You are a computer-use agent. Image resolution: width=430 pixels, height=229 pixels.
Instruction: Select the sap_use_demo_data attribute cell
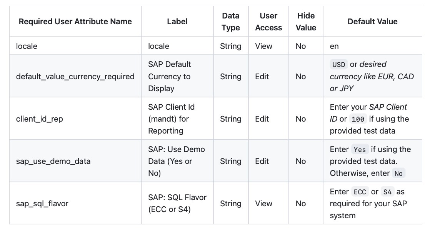[x=75, y=161]
